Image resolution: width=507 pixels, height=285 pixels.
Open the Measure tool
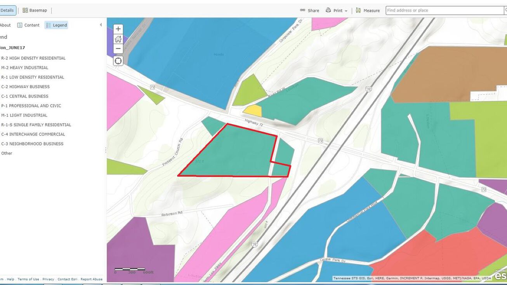[368, 10]
